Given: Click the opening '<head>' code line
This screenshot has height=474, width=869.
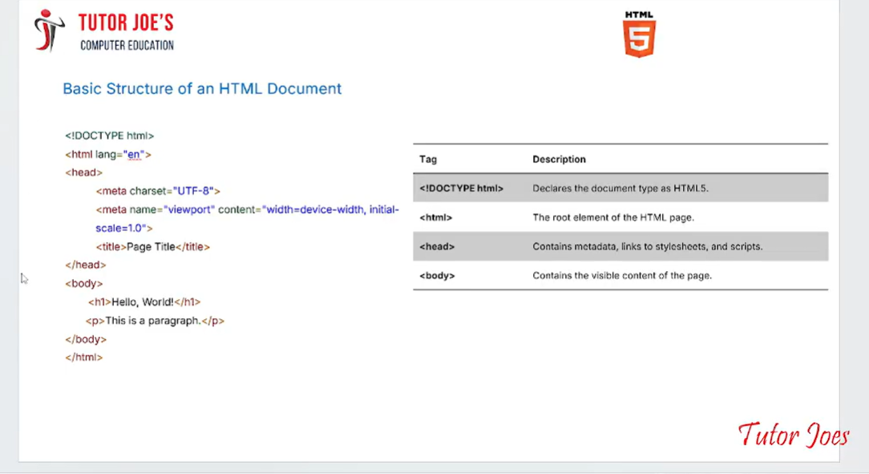Looking at the screenshot, I should point(83,172).
